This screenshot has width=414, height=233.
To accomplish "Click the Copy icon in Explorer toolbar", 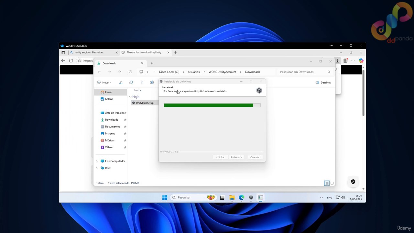I will 131,83.
